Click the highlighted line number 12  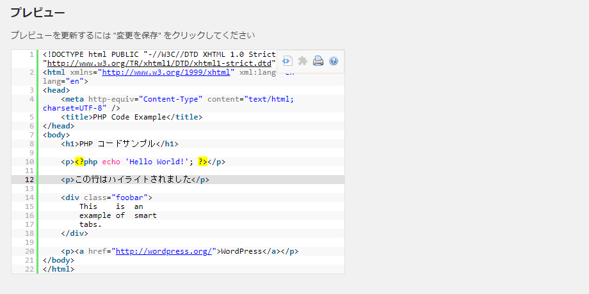click(29, 180)
